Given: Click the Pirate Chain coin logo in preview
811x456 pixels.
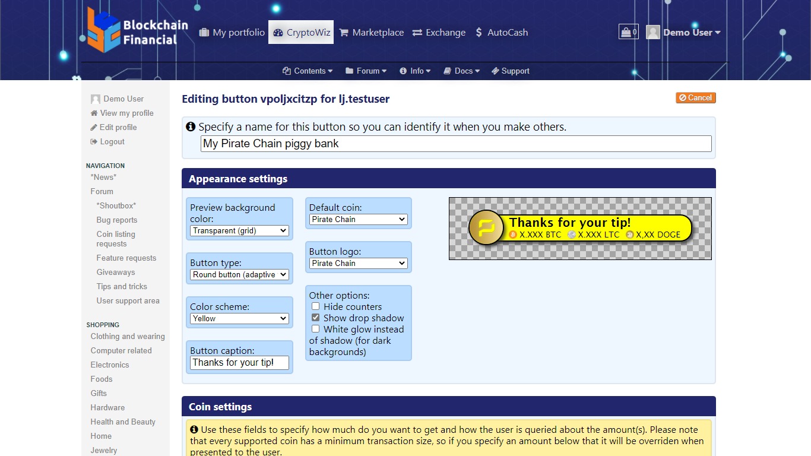Looking at the screenshot, I should click(x=486, y=228).
